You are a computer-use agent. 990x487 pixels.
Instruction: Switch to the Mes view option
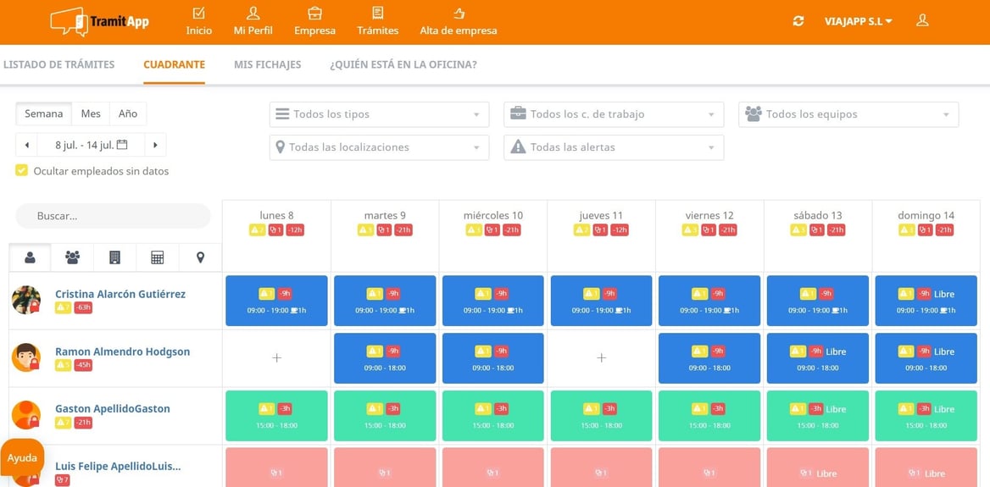pyautogui.click(x=91, y=113)
